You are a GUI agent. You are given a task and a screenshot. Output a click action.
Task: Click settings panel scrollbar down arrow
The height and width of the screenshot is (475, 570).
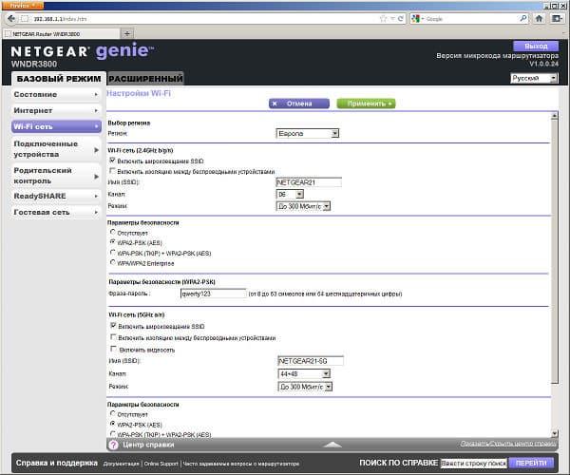555,433
